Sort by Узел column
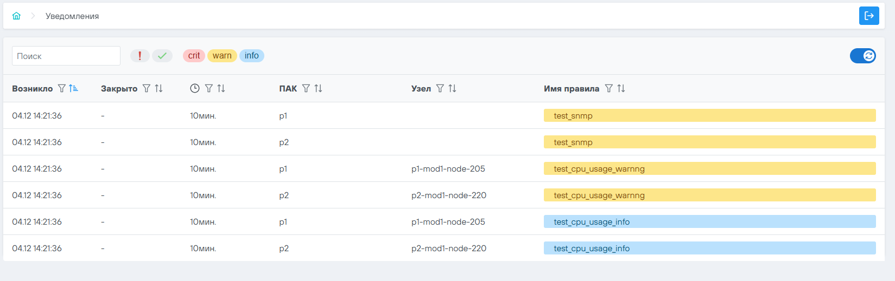Viewport: 895px width, 281px height. click(452, 88)
